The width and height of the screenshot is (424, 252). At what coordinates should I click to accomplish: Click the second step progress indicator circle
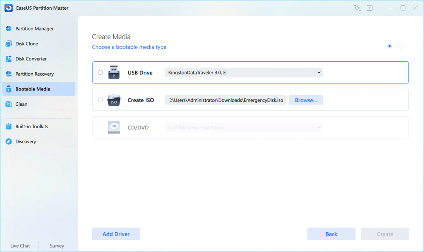[401, 46]
